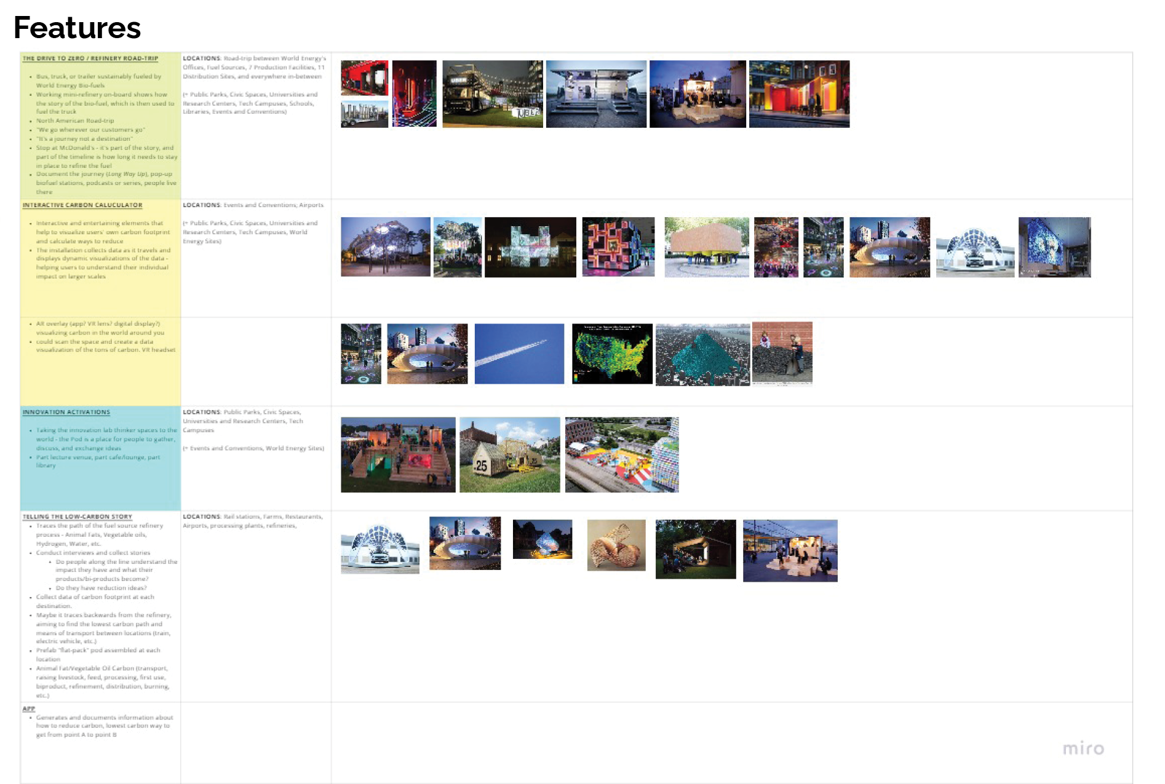Screen dimensions: 1165x784
Task: Click the 'Features' page title
Action: tap(78, 28)
